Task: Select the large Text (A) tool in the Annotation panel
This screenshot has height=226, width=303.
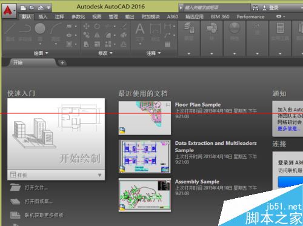Action: tap(140, 29)
